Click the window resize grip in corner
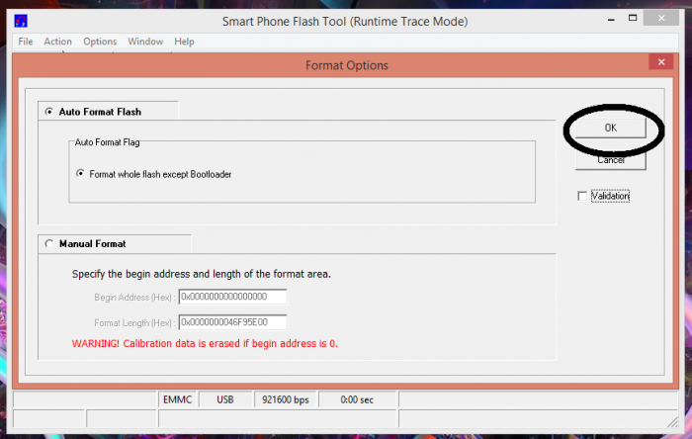Viewport: 692px width, 439px height. (x=672, y=422)
